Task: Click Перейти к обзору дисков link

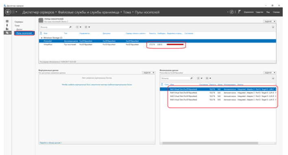Action: pyautogui.click(x=51, y=143)
